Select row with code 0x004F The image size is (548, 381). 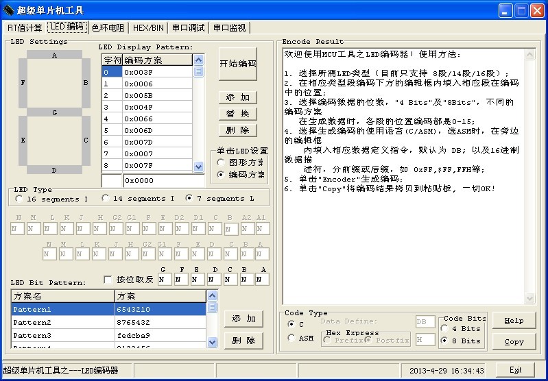coord(147,107)
